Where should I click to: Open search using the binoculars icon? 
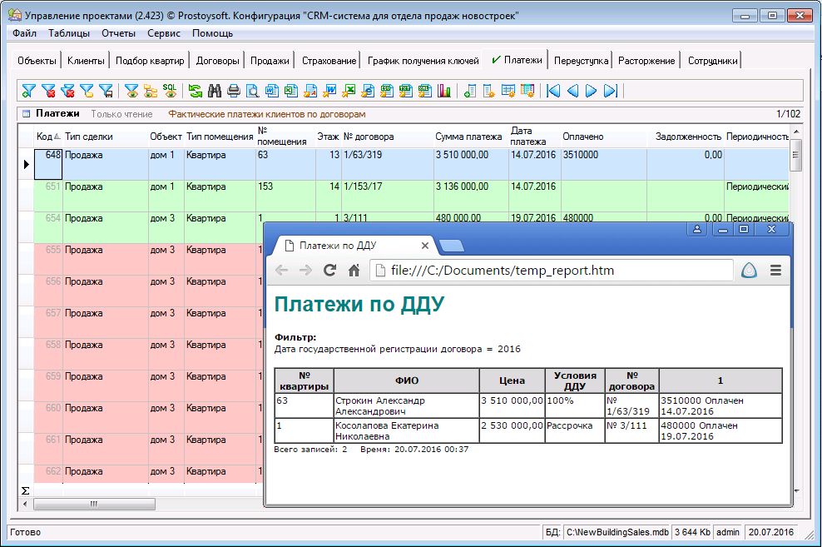(215, 91)
